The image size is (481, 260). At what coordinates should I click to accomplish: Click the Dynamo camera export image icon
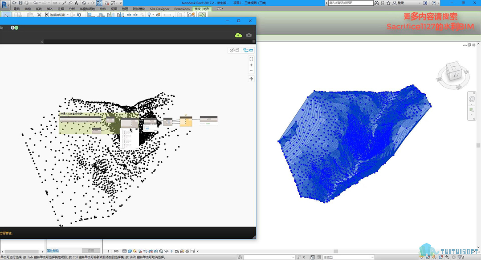coord(249,35)
